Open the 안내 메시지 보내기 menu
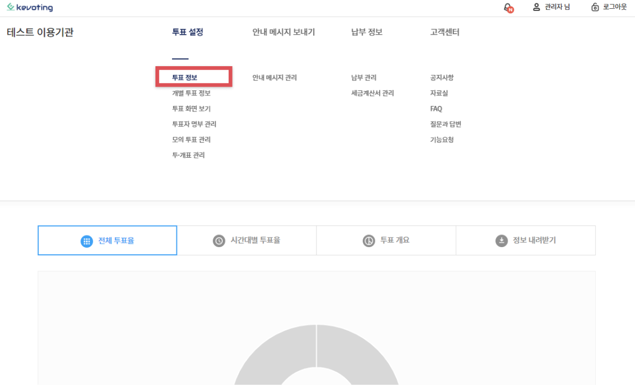This screenshot has width=635, height=385. click(283, 33)
